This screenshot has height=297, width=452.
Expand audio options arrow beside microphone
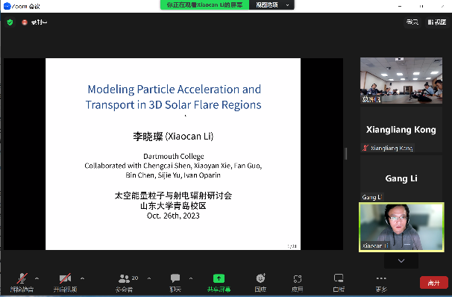tap(37, 278)
